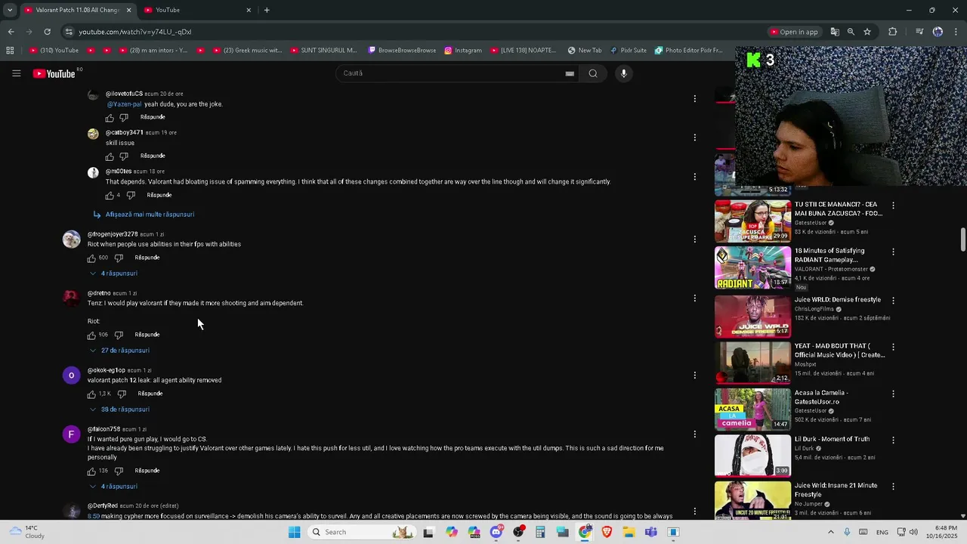Open Instagram bookmark
The width and height of the screenshot is (967, 544).
(x=463, y=51)
